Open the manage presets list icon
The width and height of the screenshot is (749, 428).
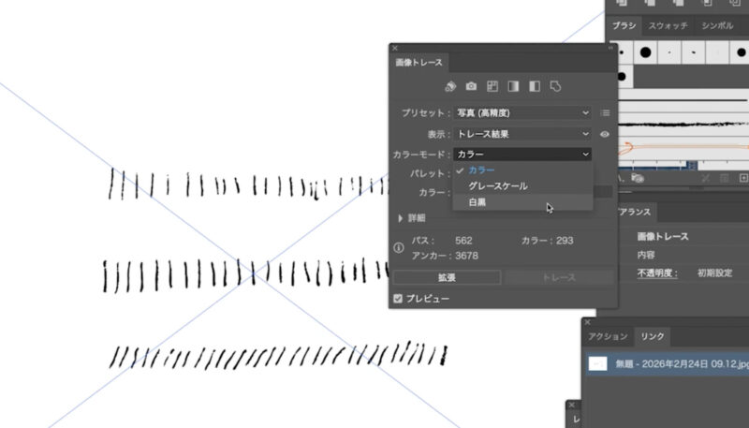pyautogui.click(x=605, y=113)
